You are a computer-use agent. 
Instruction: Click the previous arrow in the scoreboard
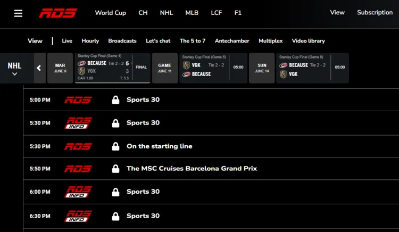coord(39,68)
